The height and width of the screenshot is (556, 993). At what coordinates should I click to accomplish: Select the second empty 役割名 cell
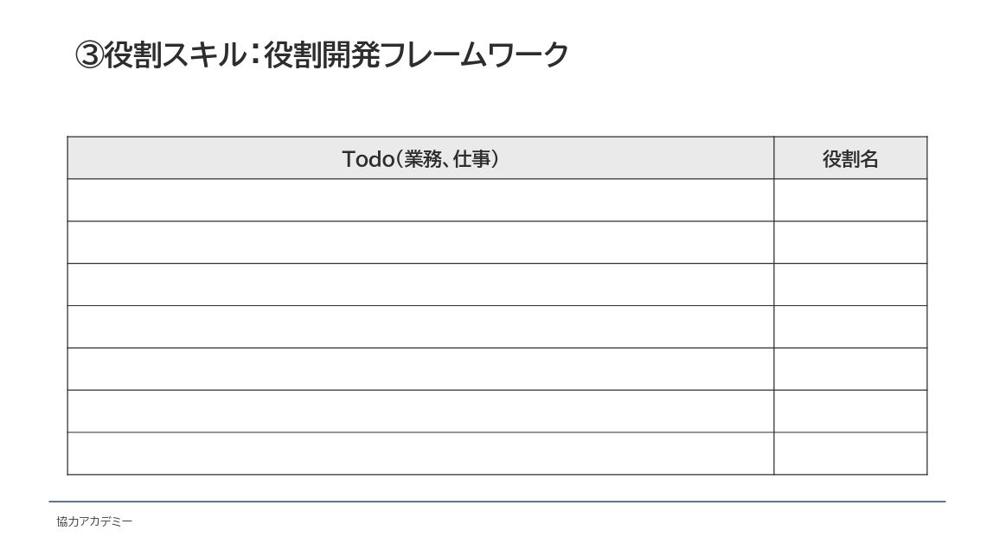(x=850, y=242)
